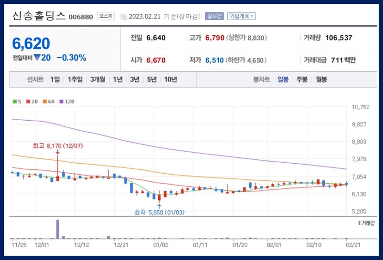
Task: Switch to the 월봉 monthly candle chart
Action: click(321, 80)
